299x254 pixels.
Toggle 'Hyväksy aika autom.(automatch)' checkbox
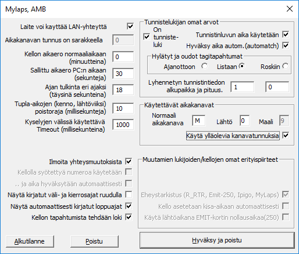(x=286, y=46)
